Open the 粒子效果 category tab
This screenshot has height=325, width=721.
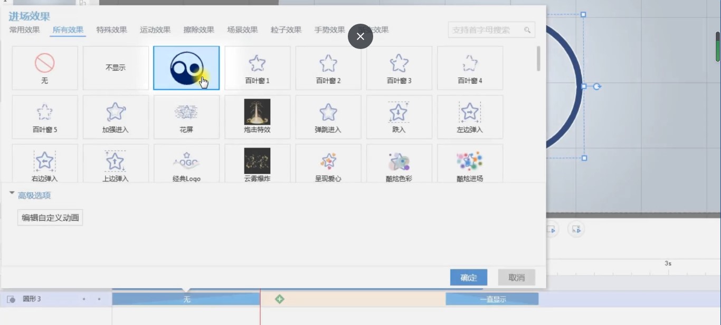point(286,30)
